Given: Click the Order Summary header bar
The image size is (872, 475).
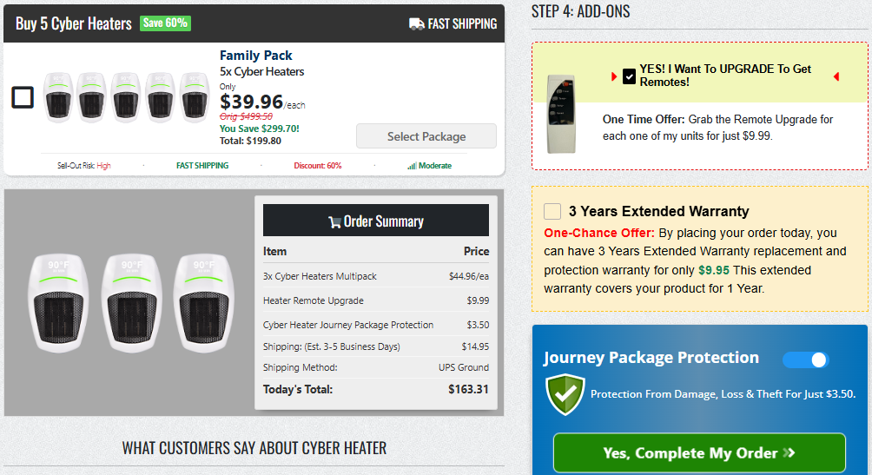Looking at the screenshot, I should 376,221.
